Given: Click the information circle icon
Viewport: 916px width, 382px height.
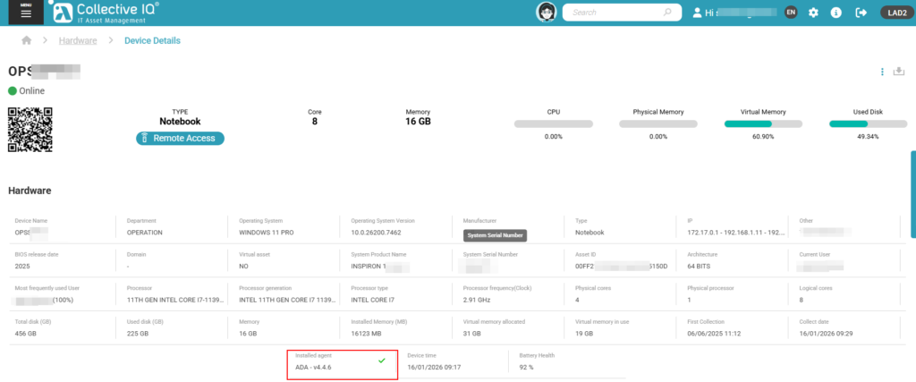Looking at the screenshot, I should (836, 13).
